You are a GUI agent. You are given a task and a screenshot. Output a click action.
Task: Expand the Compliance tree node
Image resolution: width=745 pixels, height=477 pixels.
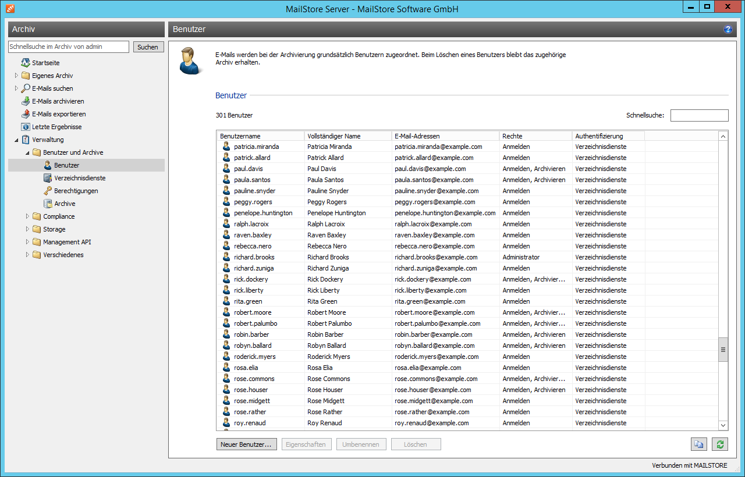coord(27,216)
